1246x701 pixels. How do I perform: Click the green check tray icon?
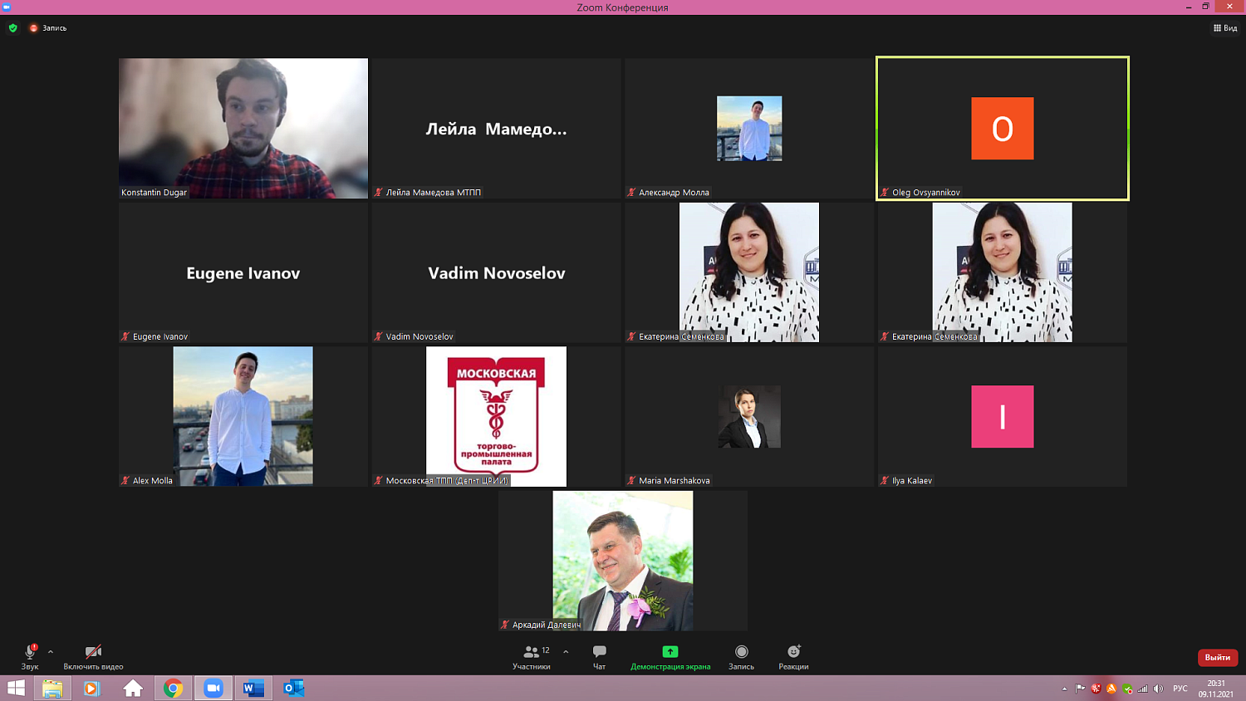click(x=1127, y=689)
